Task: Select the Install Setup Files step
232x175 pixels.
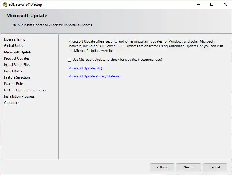Action: (17, 64)
